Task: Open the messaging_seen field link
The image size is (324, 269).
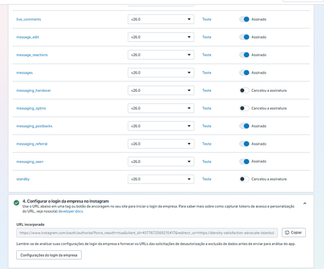Action: point(30,162)
